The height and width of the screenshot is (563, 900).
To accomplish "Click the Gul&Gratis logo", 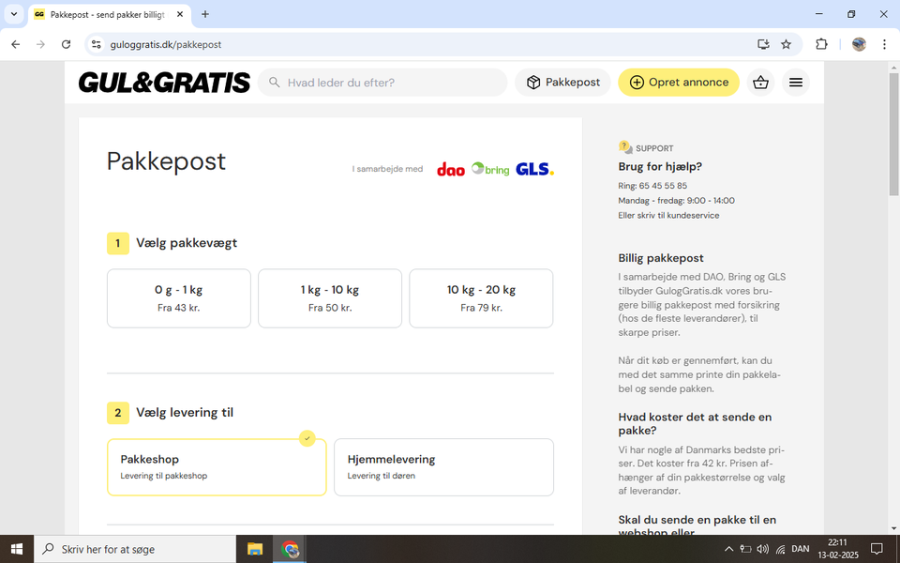I will click(x=164, y=83).
